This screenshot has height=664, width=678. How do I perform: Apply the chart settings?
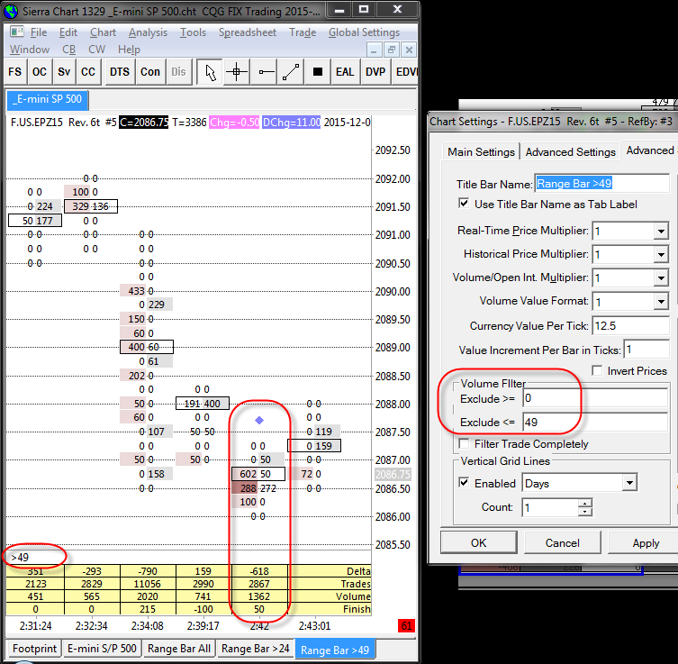click(x=645, y=543)
